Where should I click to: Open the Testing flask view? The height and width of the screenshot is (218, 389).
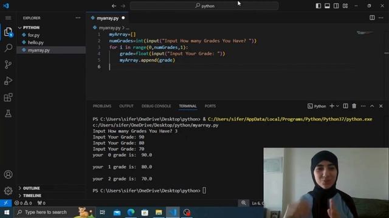coord(8,113)
